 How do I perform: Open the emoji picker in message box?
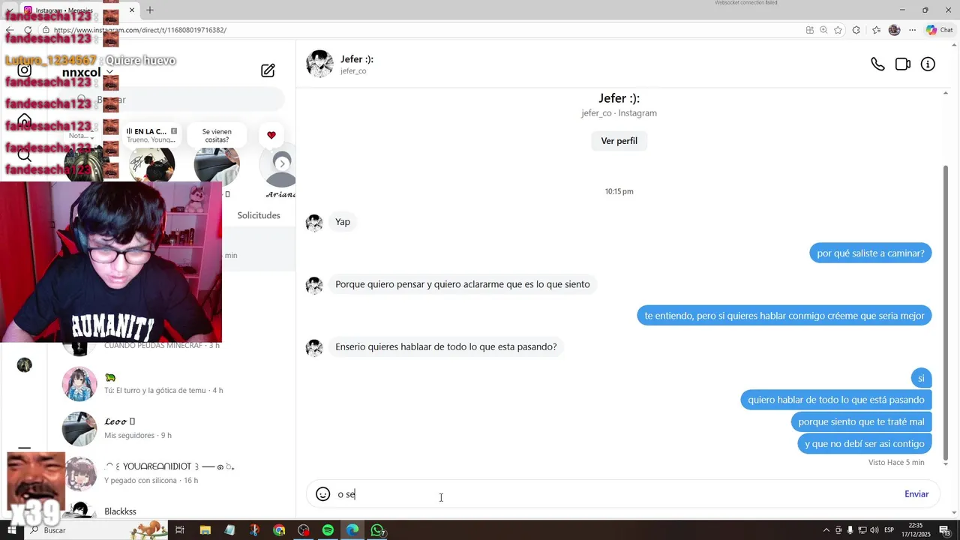[x=322, y=494]
